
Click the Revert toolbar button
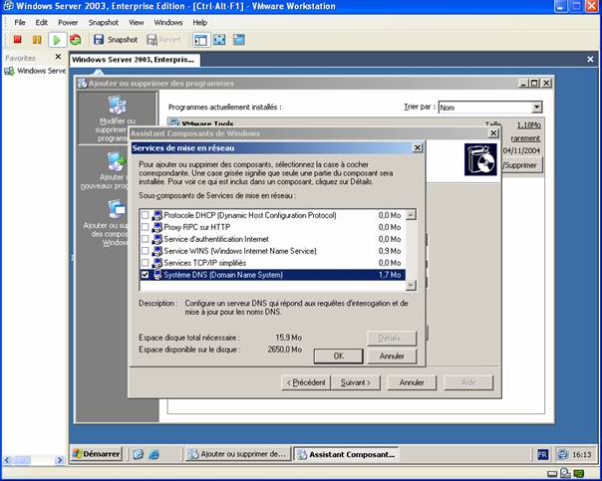coord(163,40)
